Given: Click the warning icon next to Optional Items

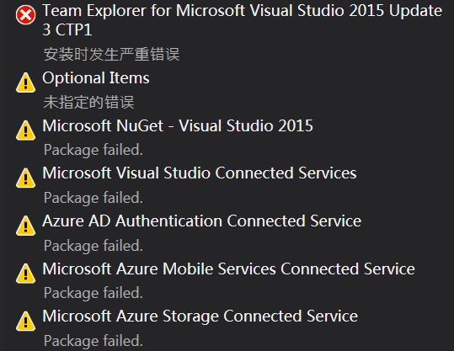Looking at the screenshot, I should click(x=26, y=82).
